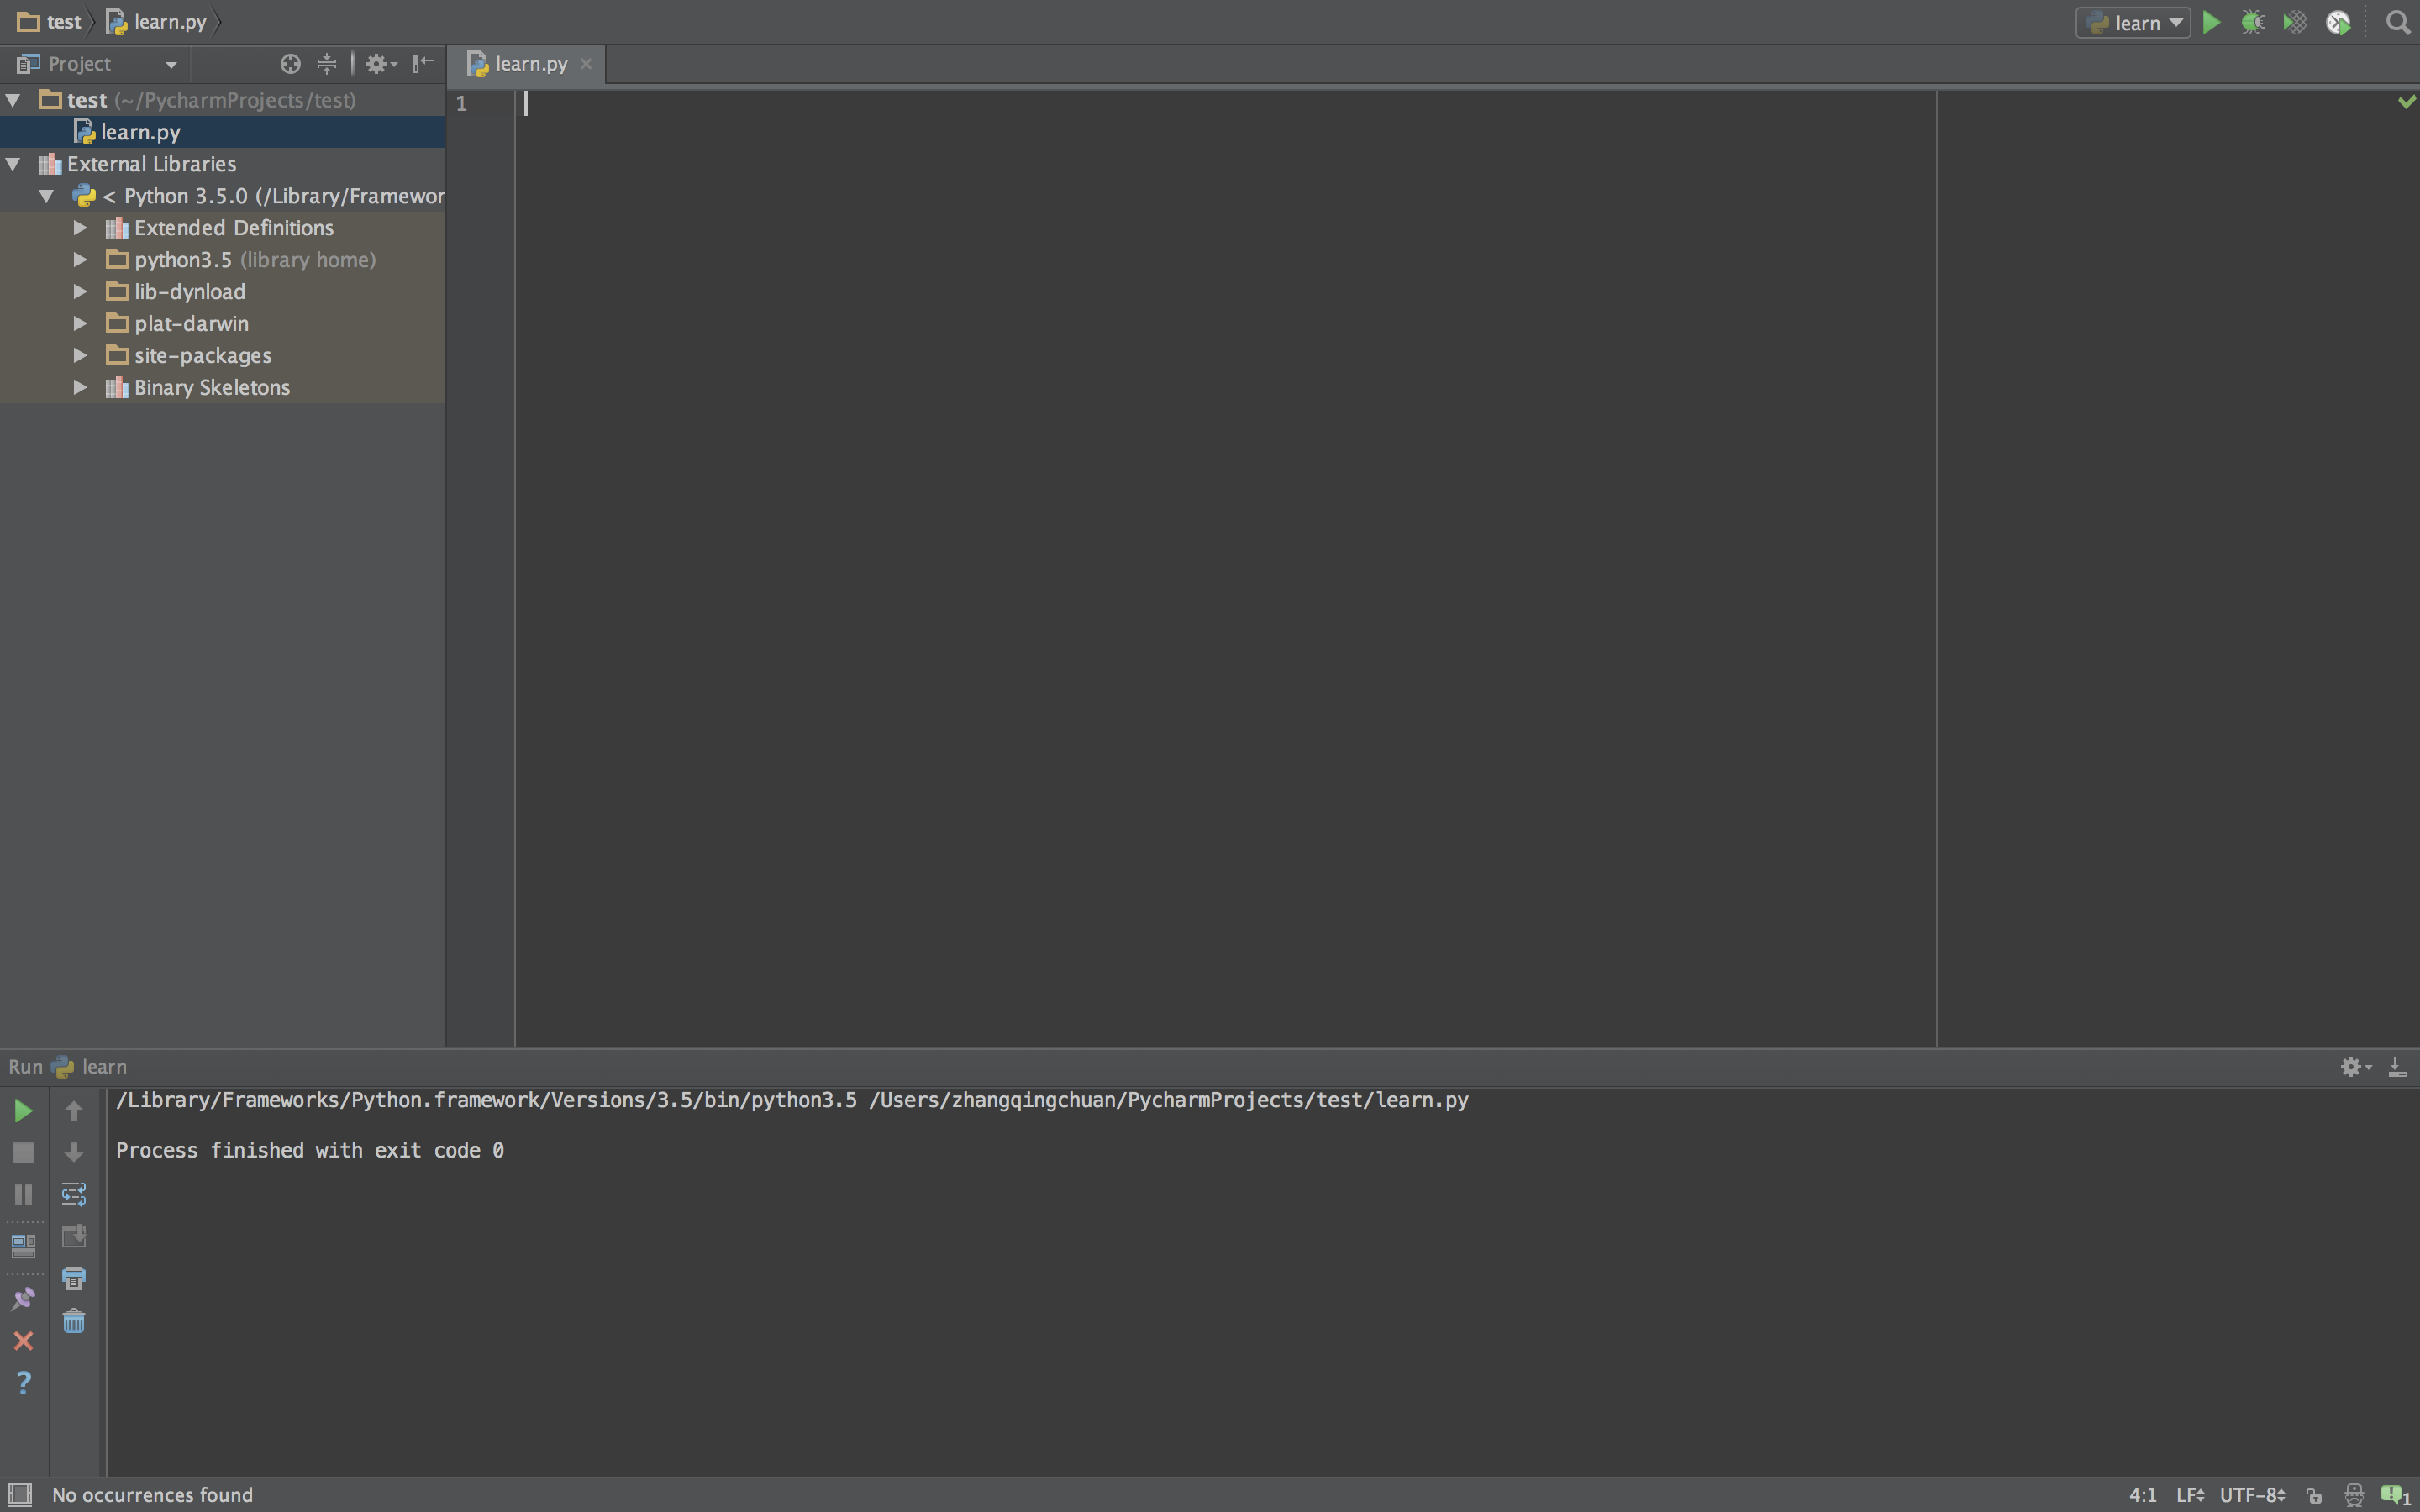Collapse the External Libraries node

click(14, 164)
